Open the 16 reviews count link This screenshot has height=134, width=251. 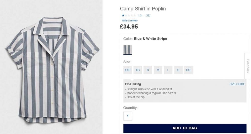[x=148, y=16]
